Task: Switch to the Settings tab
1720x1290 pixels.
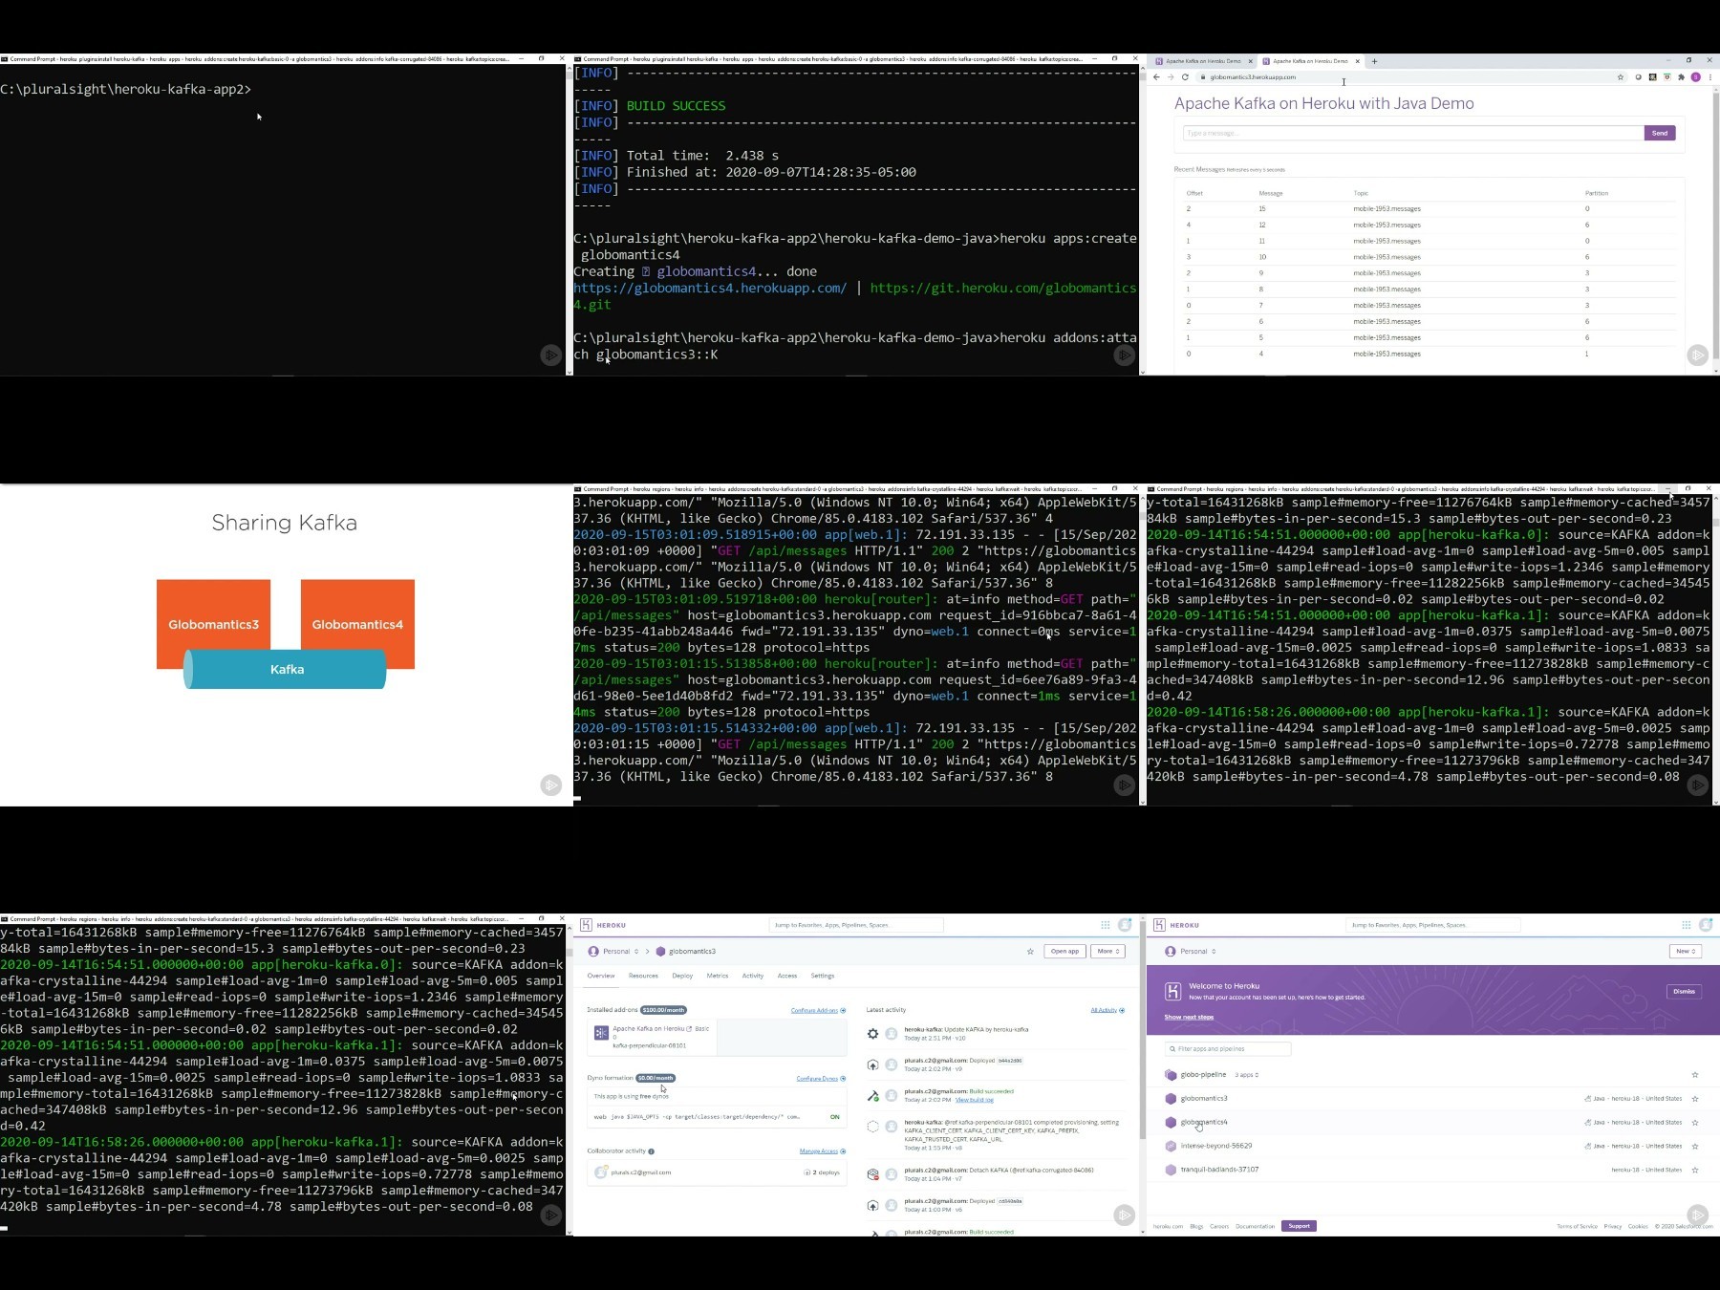Action: click(x=823, y=976)
